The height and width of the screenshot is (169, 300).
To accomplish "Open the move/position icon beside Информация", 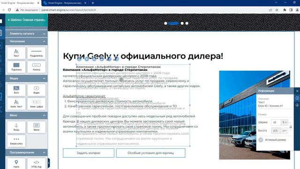I will (x=297, y=105).
